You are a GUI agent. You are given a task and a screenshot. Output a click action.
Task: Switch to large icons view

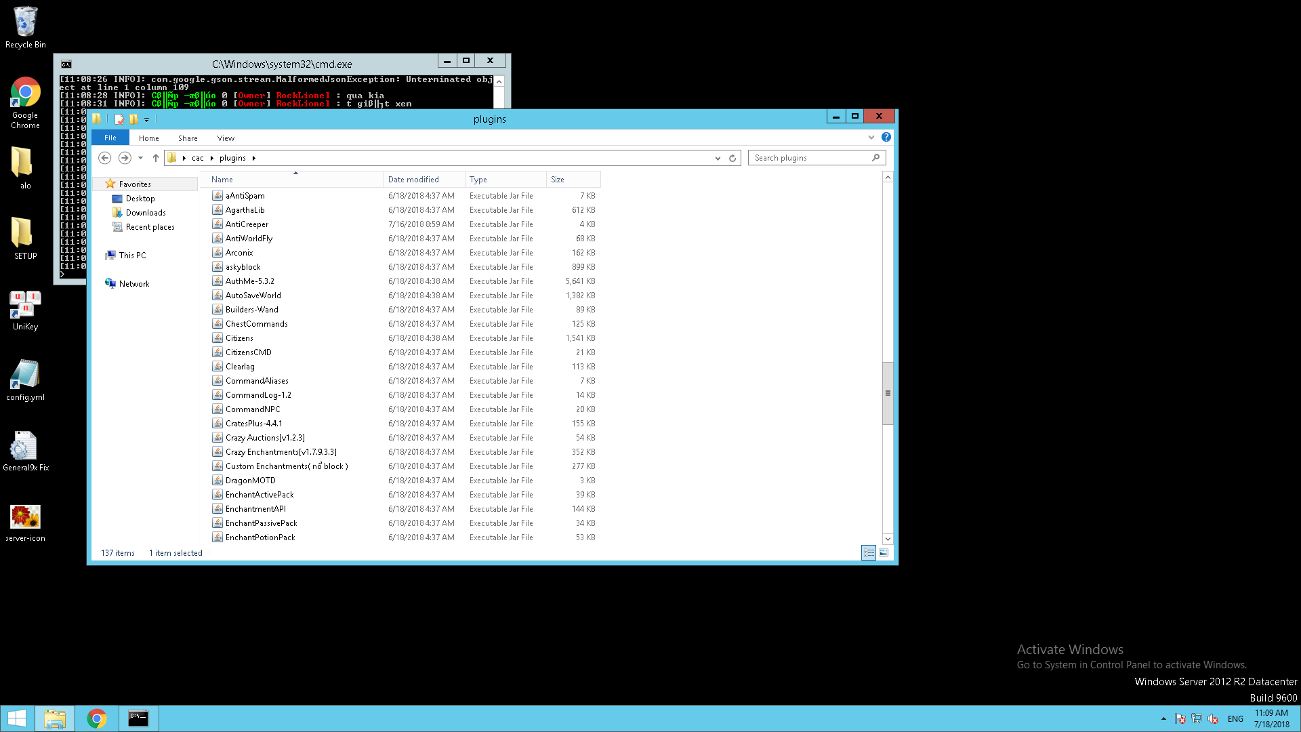(x=884, y=553)
